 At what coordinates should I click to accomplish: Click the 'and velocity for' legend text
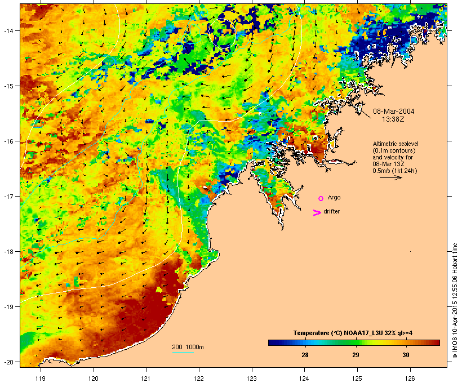393,157
